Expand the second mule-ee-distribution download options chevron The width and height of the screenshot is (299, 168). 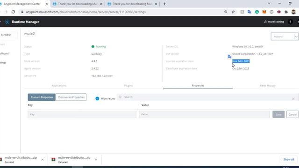point(96,160)
